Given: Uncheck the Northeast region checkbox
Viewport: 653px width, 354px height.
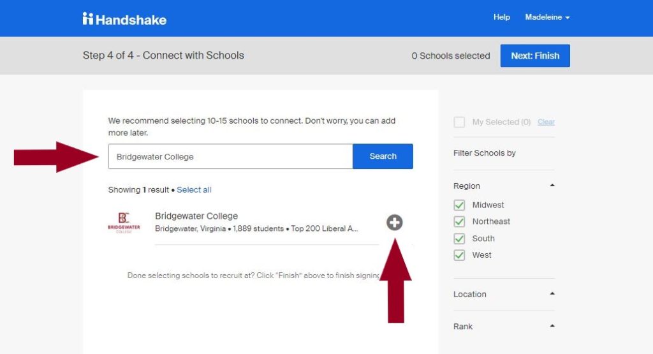Looking at the screenshot, I should [x=459, y=221].
